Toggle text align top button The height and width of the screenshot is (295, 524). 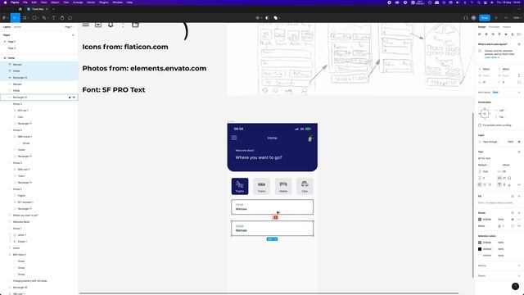click(x=499, y=184)
